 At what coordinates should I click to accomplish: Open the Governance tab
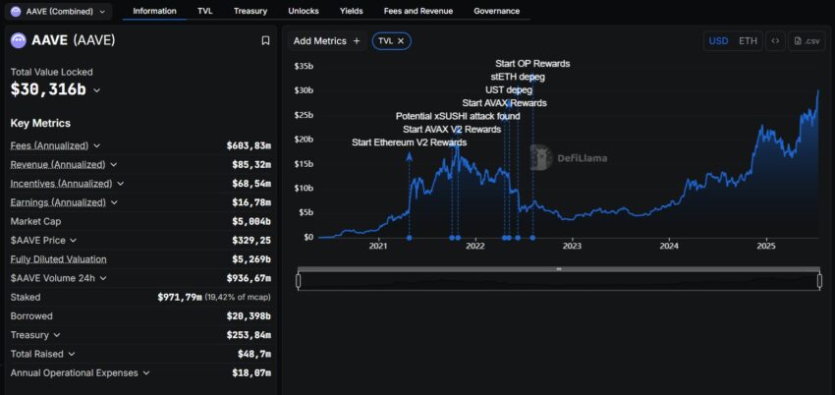tap(497, 11)
